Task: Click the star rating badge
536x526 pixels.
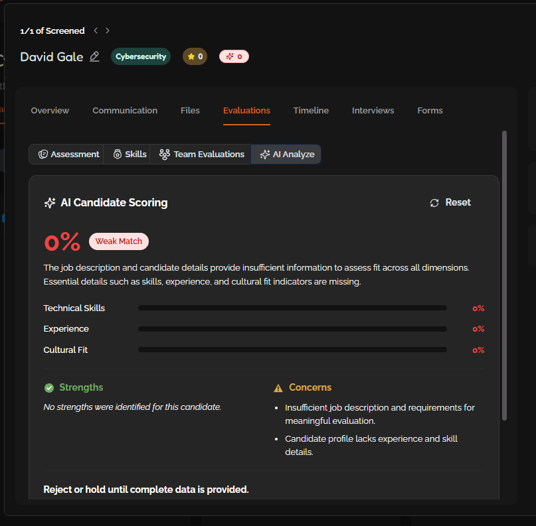Action: click(x=195, y=56)
